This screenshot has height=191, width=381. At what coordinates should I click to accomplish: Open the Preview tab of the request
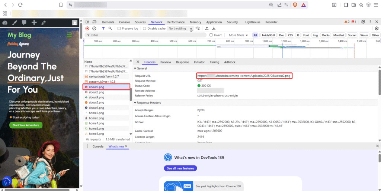(166, 62)
